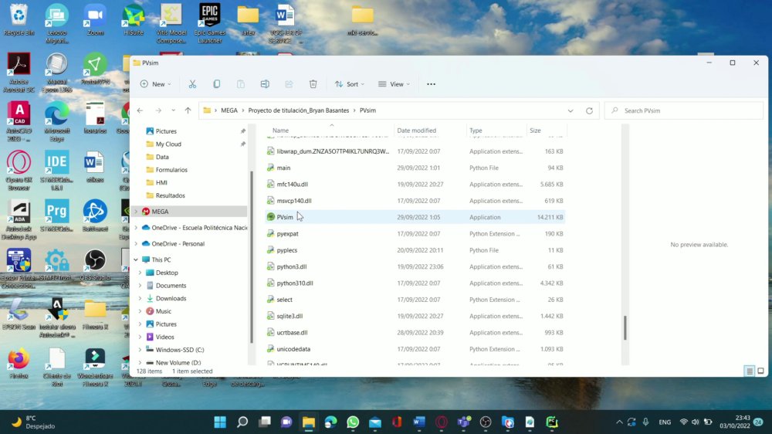Refresh the PVsim folder view
Viewport: 772px width, 434px height.
589,111
